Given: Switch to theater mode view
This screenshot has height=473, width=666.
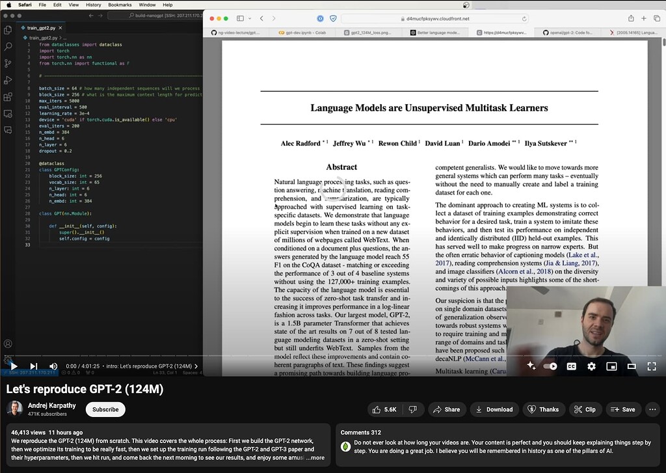Looking at the screenshot, I should click(x=631, y=366).
